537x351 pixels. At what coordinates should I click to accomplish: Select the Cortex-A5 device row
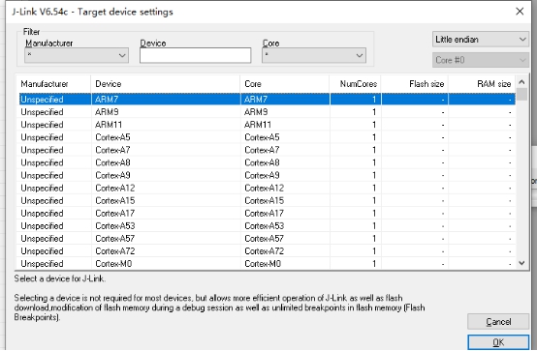click(x=268, y=137)
